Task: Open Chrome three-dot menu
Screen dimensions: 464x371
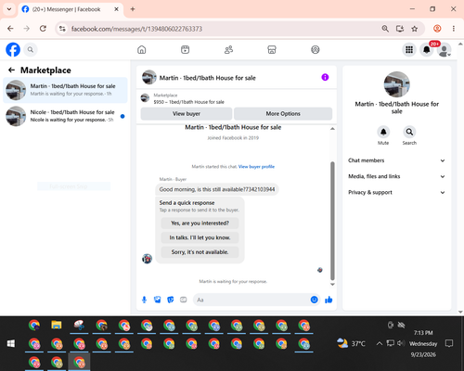Action: coord(454,29)
